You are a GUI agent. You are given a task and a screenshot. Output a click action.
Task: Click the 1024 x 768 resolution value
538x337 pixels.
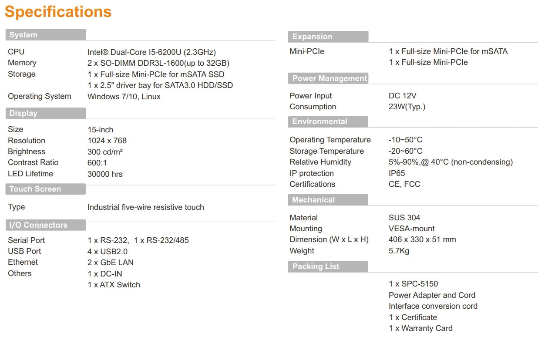[107, 141]
